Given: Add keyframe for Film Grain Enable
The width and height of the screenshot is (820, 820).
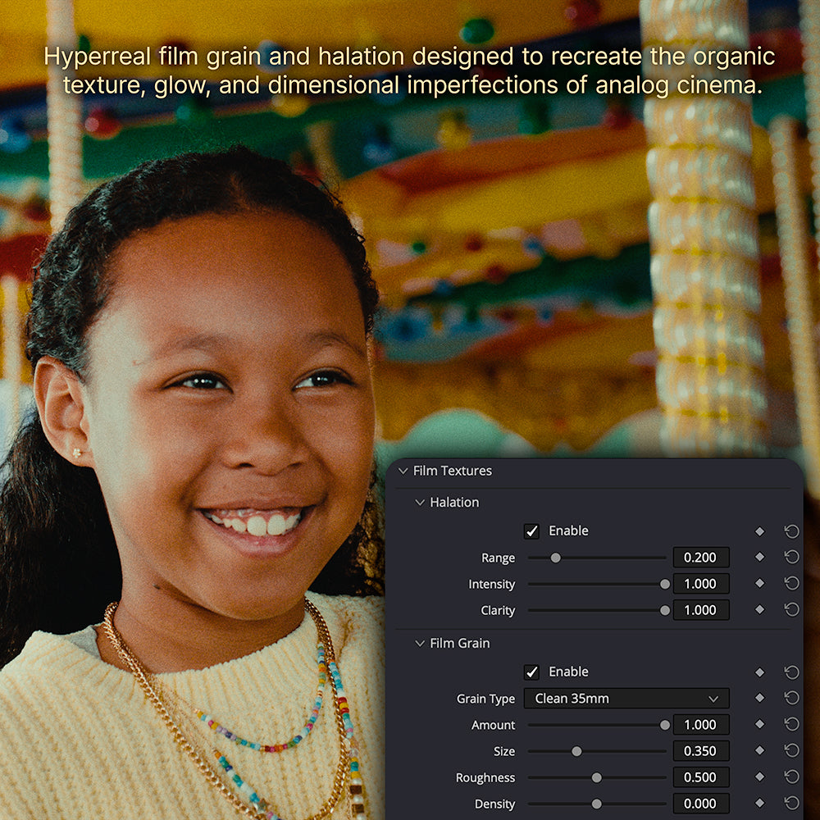Looking at the screenshot, I should pyautogui.click(x=760, y=672).
